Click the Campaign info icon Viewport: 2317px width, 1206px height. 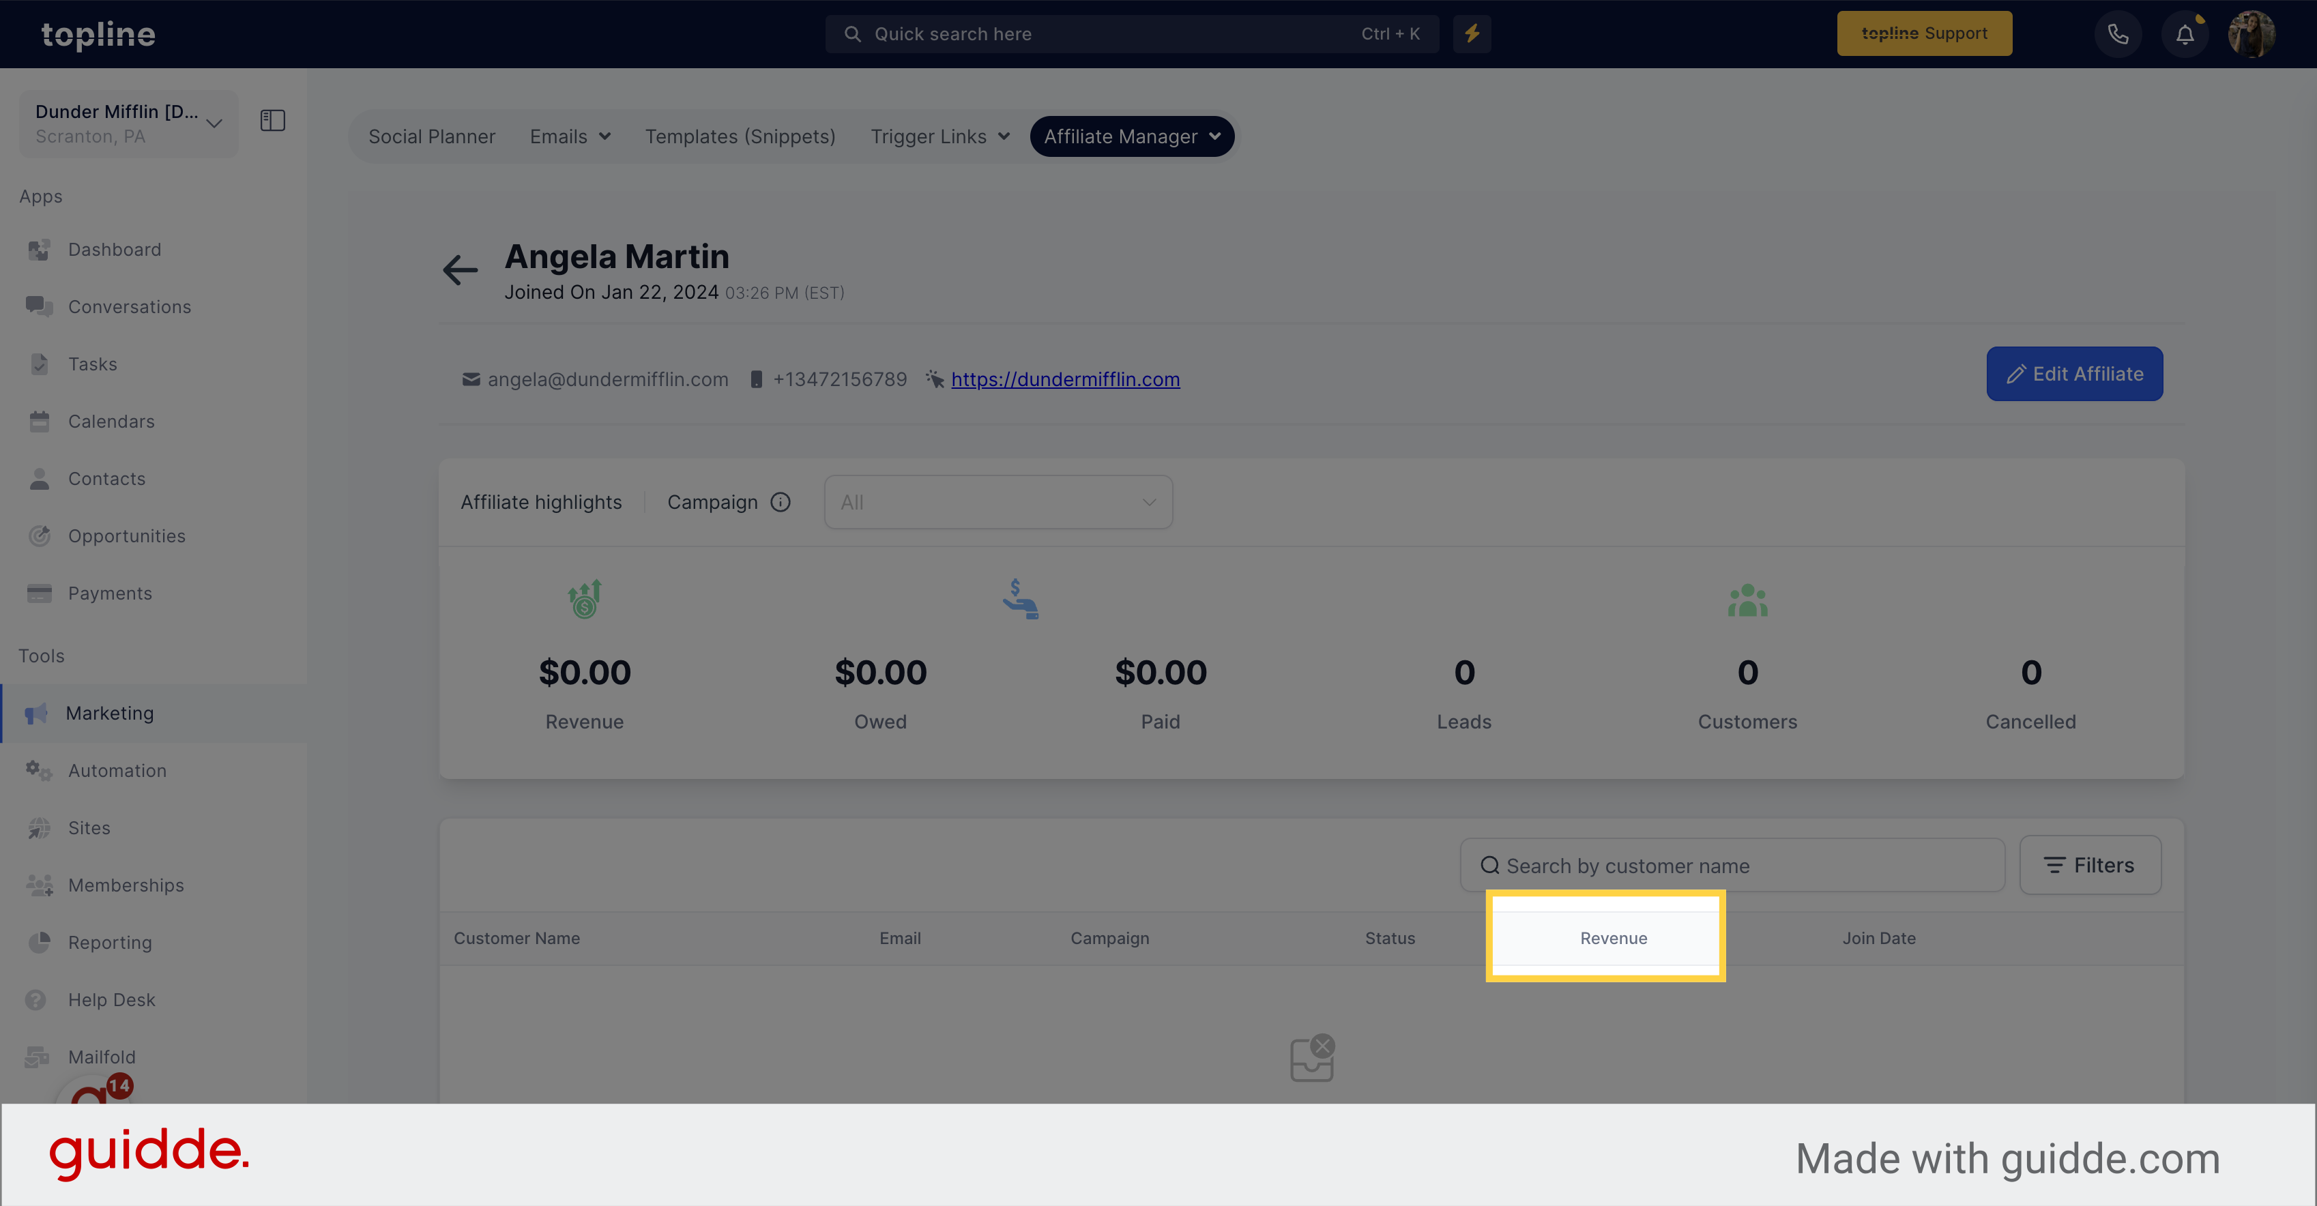781,502
